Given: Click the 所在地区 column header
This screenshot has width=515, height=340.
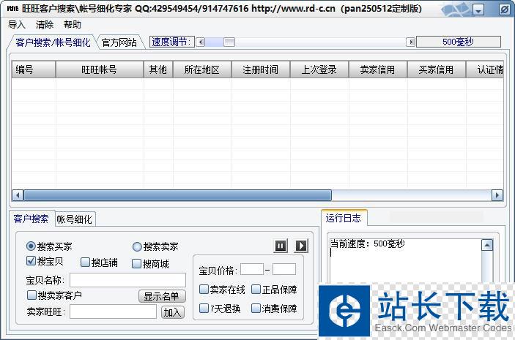Looking at the screenshot, I should click(202, 69).
